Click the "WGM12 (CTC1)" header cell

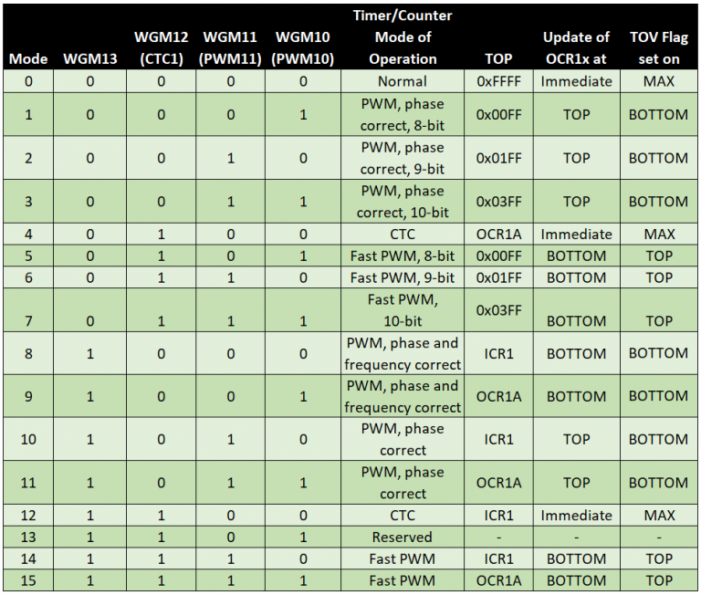pyautogui.click(x=162, y=48)
